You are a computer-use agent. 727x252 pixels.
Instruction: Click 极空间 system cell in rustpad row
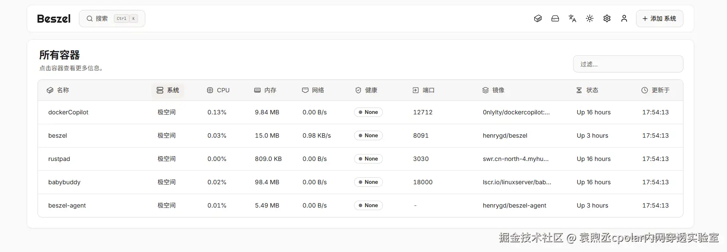point(166,159)
